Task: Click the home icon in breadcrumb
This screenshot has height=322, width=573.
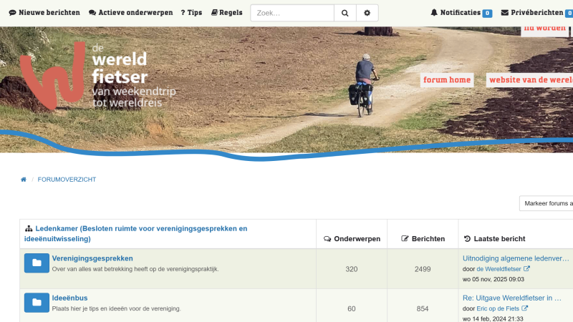Action: click(x=24, y=180)
